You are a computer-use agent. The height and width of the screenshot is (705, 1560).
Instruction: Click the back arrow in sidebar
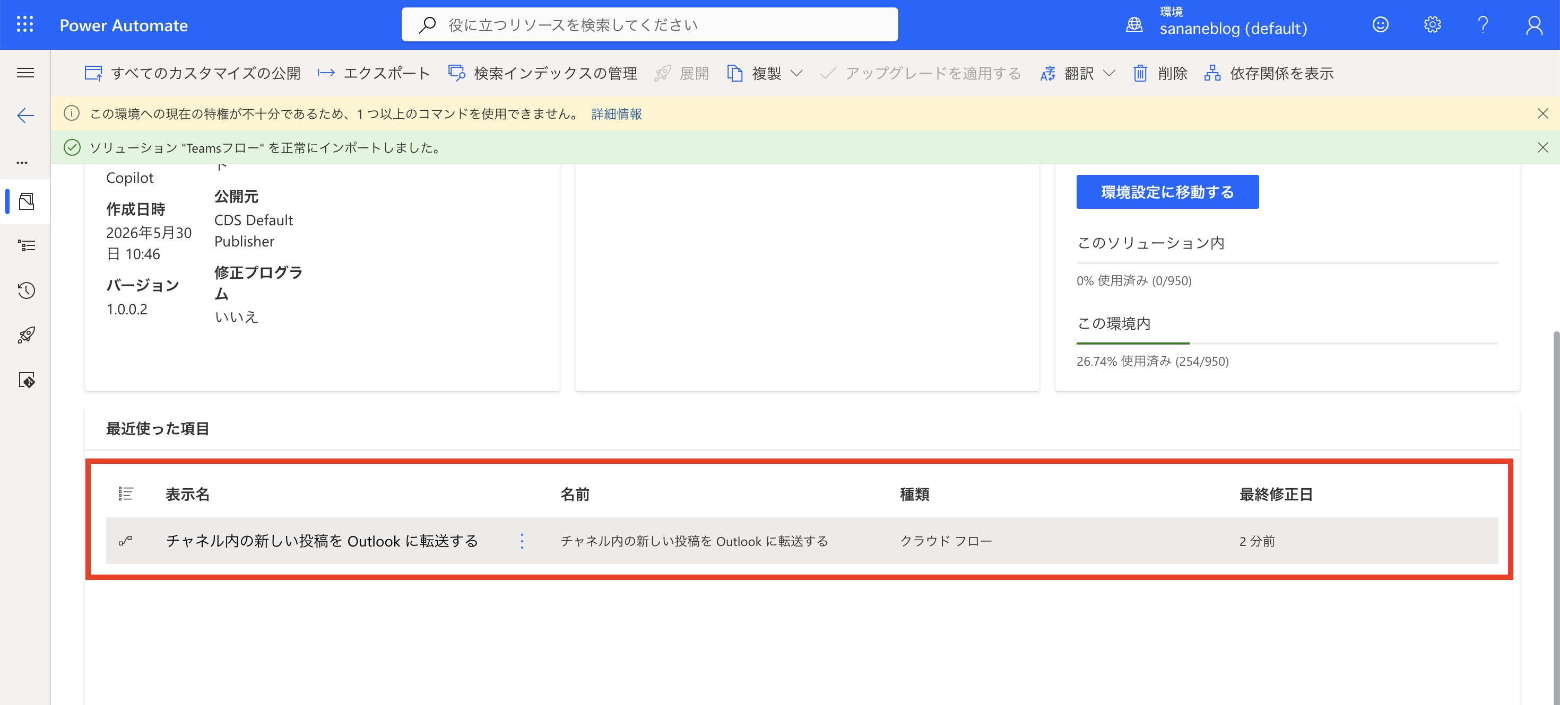click(25, 115)
